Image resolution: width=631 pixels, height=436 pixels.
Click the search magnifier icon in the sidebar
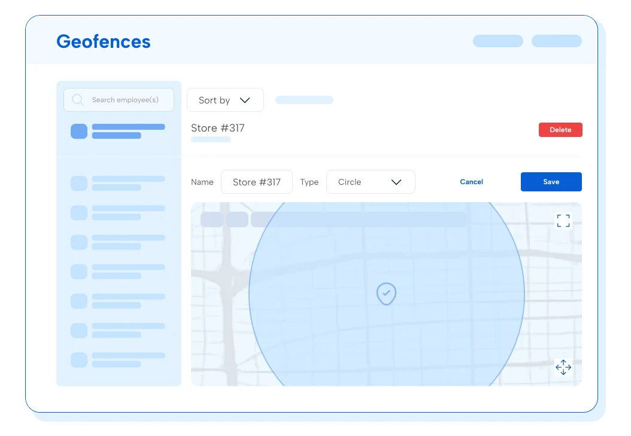coord(78,99)
